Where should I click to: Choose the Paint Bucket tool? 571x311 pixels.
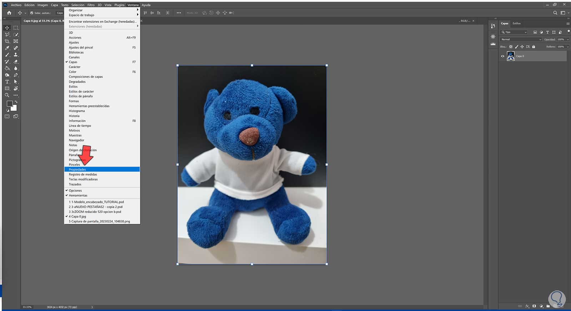pos(7,68)
